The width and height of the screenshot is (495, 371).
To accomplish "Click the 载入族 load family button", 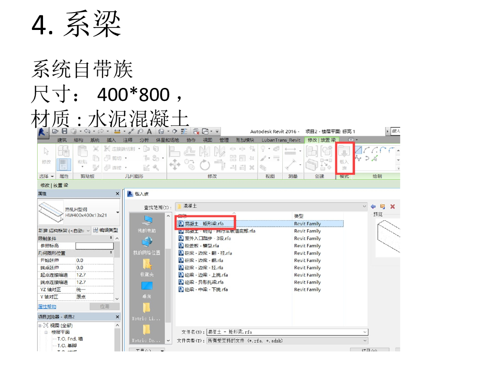I will pos(344,158).
